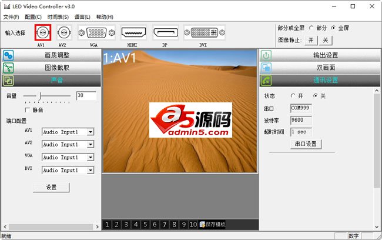This screenshot has width=382, height=240.
Task: Expand the 图像截取 section header
Action: coord(51,68)
